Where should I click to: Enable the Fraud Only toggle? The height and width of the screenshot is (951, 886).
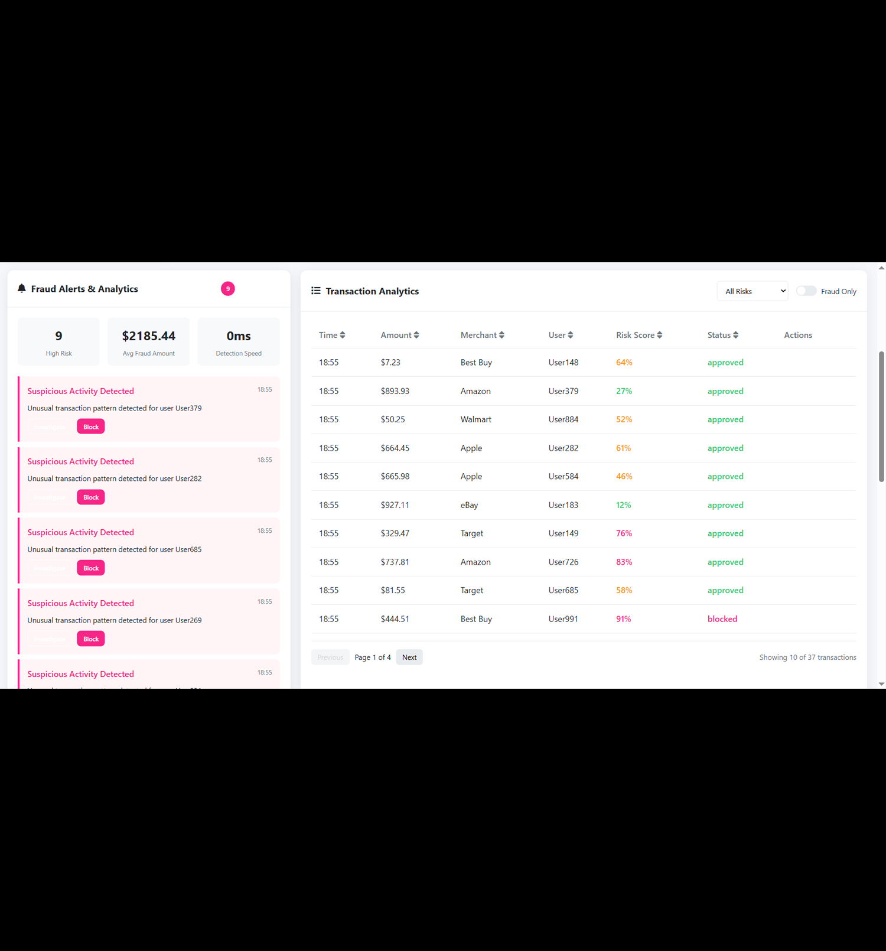(806, 291)
